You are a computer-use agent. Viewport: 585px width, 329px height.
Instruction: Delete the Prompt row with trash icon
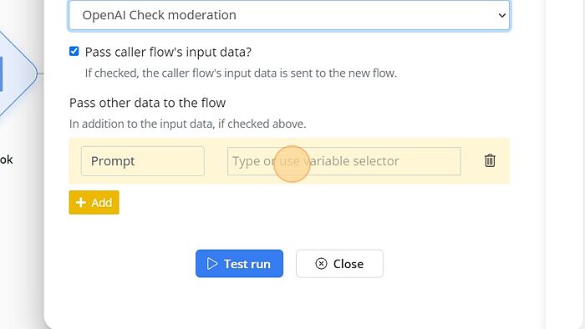pyautogui.click(x=490, y=160)
